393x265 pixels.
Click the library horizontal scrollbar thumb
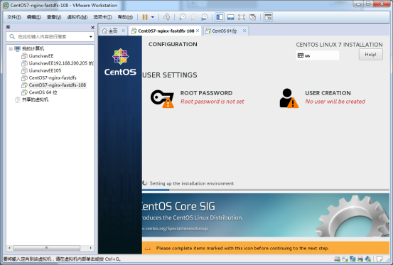pyautogui.click(x=47, y=248)
